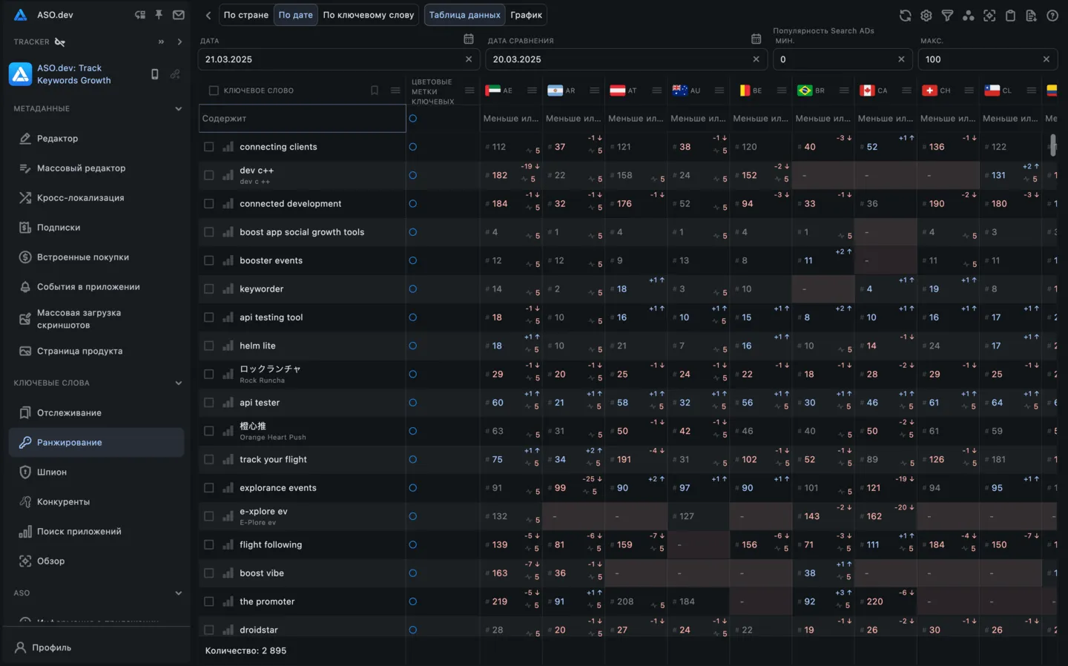Click the color label circle for 'helm lite'
Image resolution: width=1068 pixels, height=666 pixels.
tap(413, 346)
